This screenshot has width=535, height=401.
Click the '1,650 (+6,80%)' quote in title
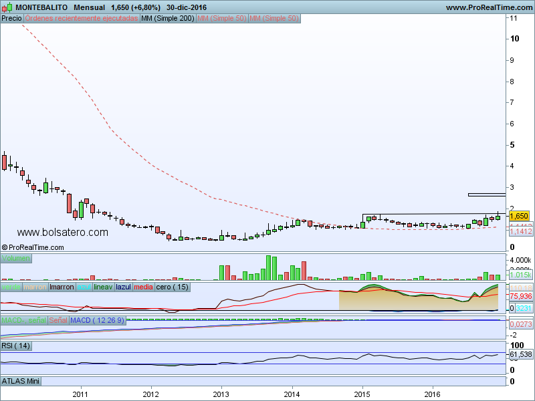pyautogui.click(x=136, y=7)
